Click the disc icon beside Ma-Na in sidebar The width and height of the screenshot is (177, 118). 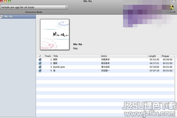(x=1, y=17)
